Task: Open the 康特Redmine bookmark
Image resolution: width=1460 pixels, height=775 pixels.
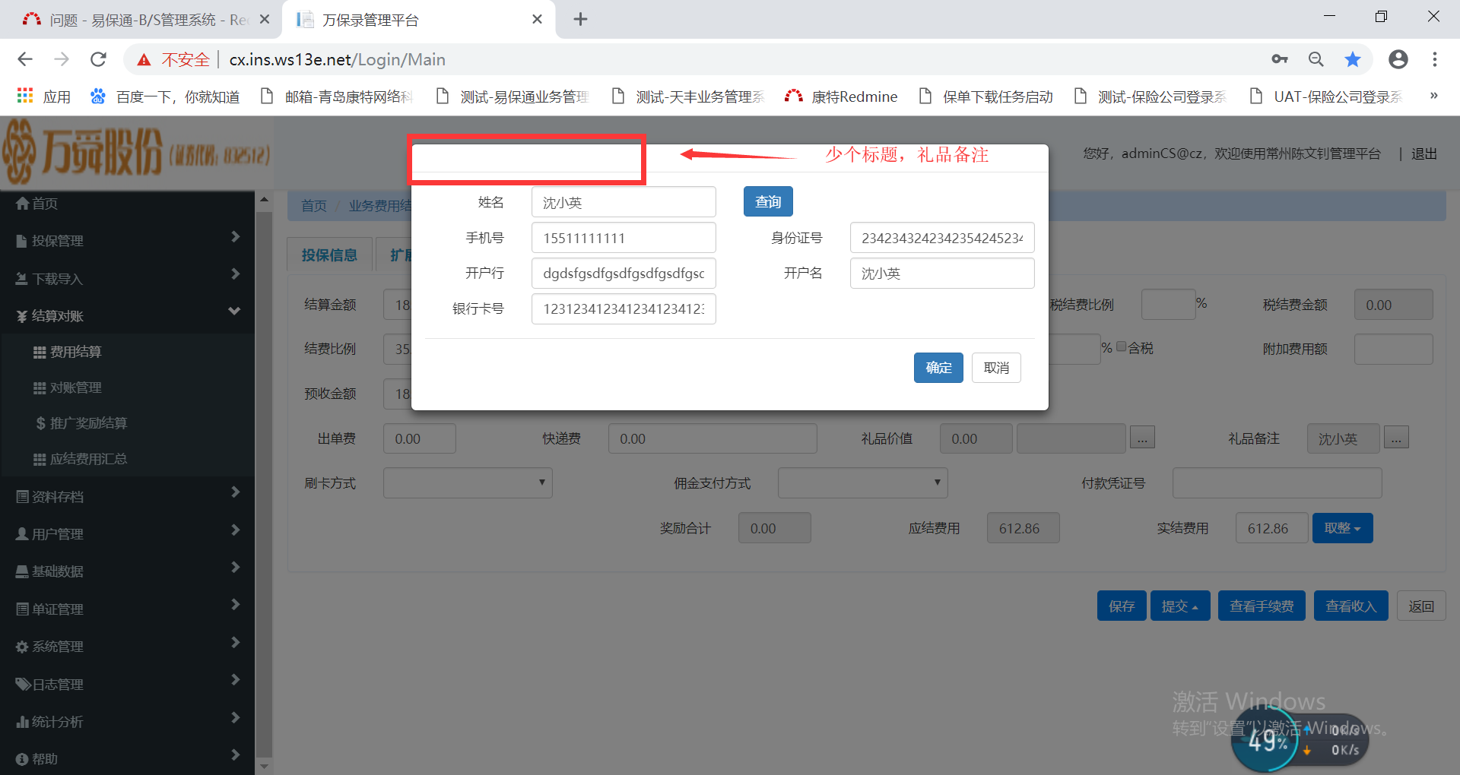Action: (841, 96)
